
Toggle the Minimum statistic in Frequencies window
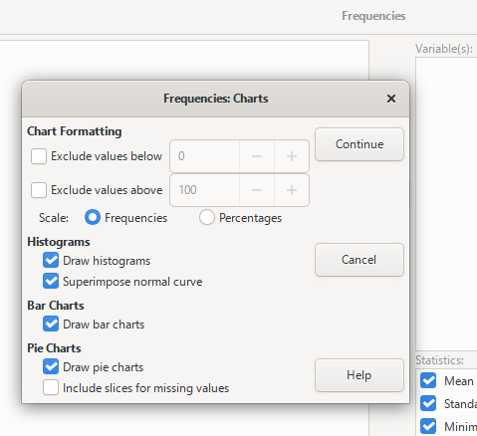click(x=428, y=426)
